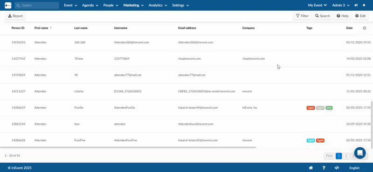Expand the Agenda menu
The image size is (373, 172).
click(90, 5)
